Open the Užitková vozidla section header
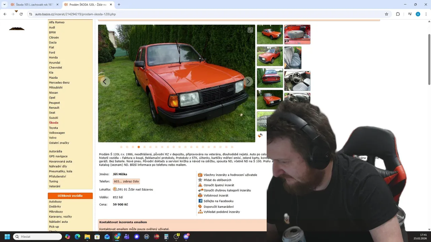Viewport: 431px width, 242px height. pos(70,196)
